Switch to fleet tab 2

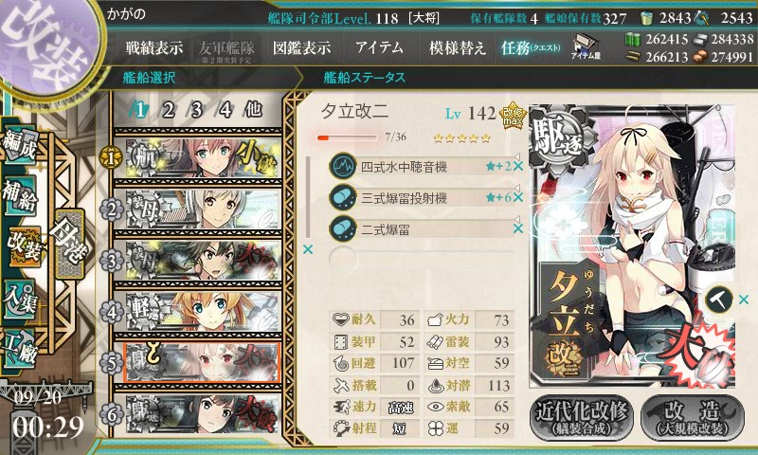169,110
